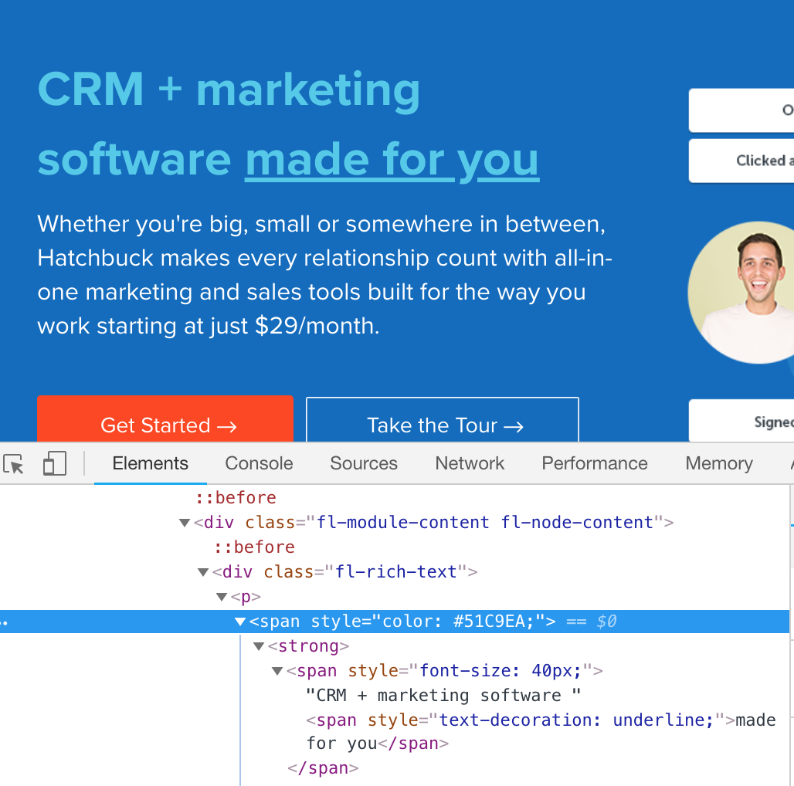Screen dimensions: 794x786
Task: Switch to the Elements tab
Action: (151, 463)
